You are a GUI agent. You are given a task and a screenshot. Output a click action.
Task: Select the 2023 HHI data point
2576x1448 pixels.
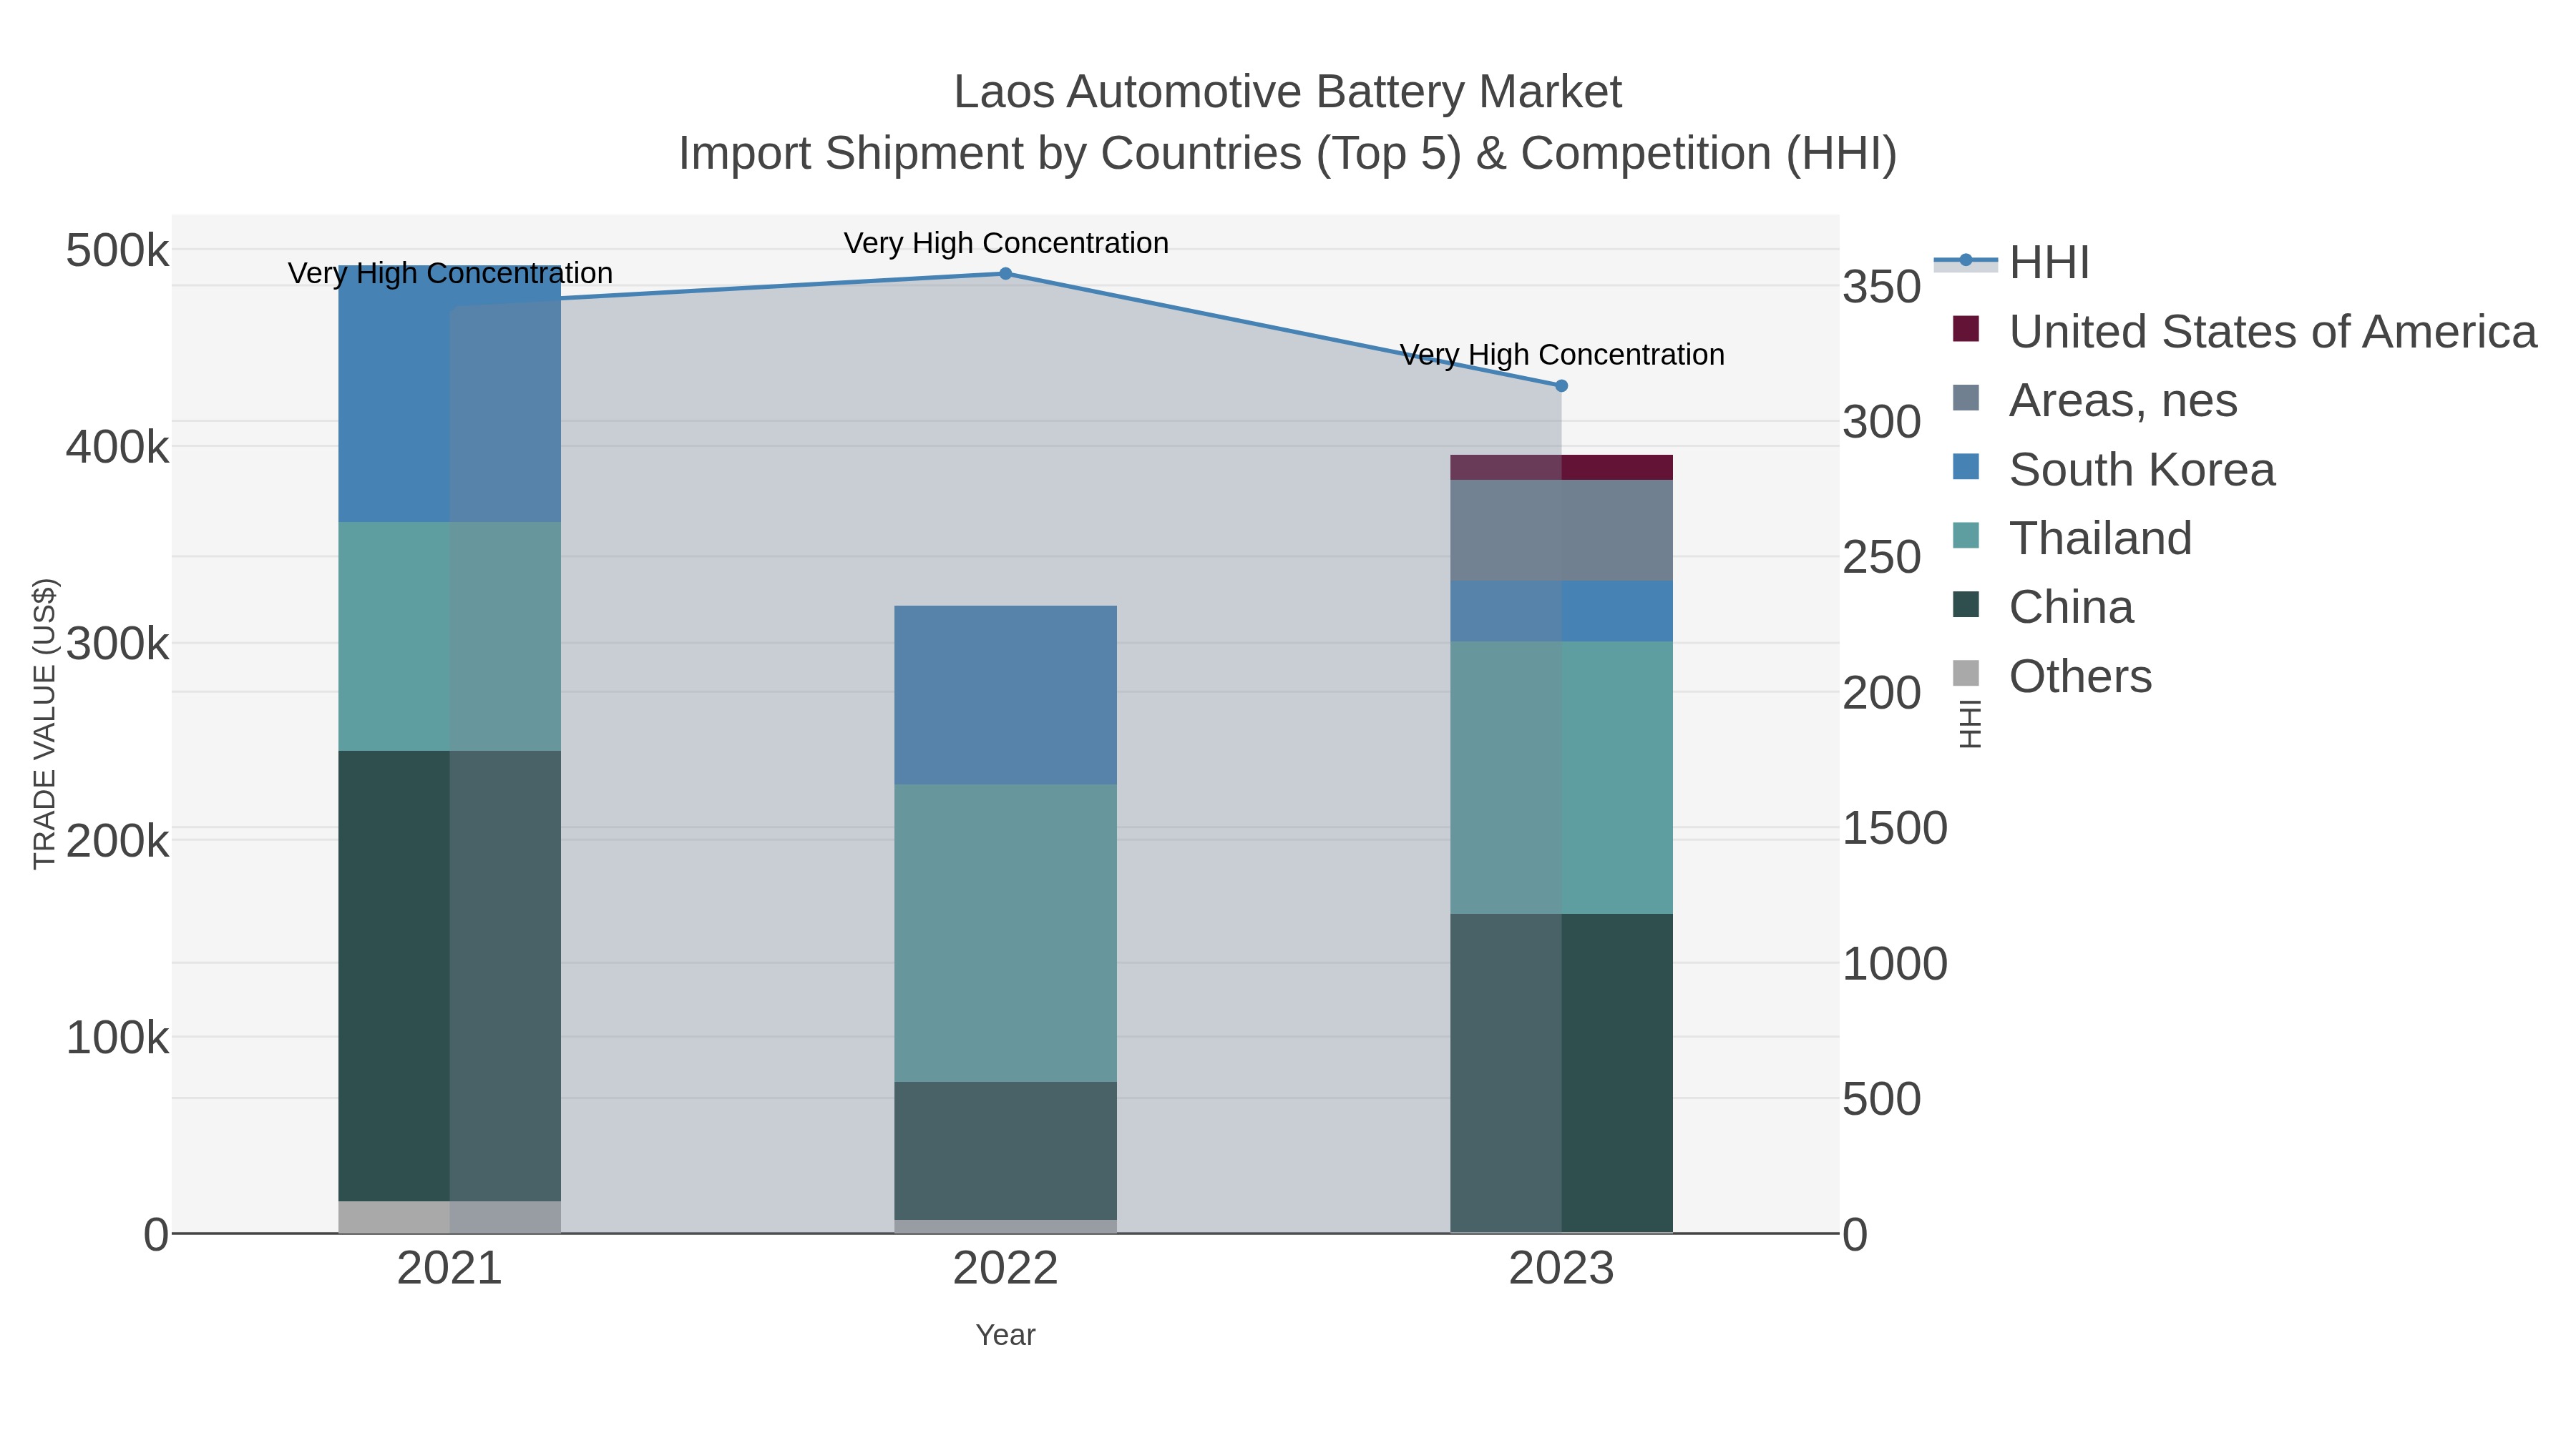(x=1561, y=385)
